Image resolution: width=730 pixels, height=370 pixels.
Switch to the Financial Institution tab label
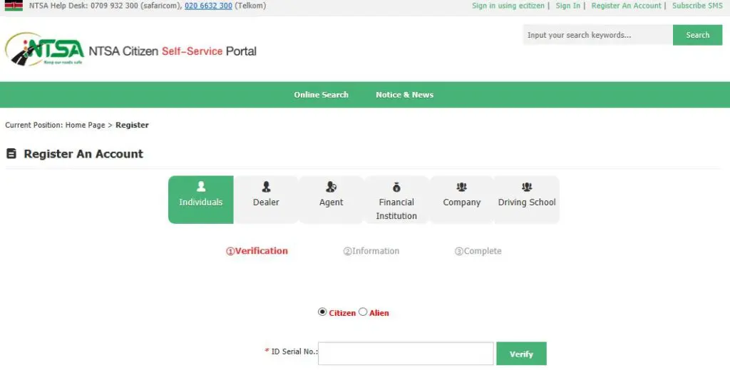[x=396, y=209]
